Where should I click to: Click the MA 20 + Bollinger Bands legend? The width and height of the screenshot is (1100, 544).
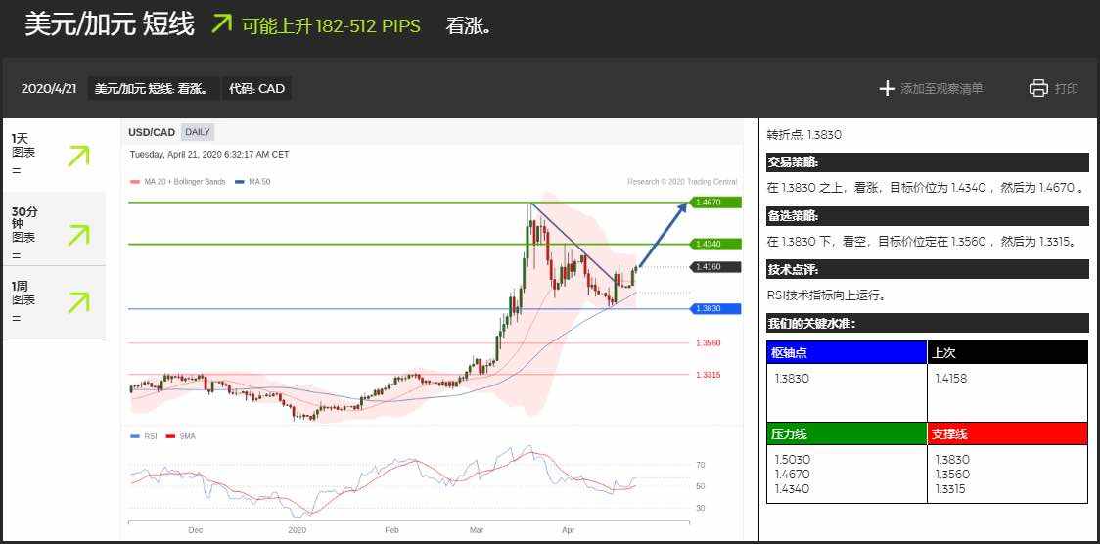coord(178,182)
